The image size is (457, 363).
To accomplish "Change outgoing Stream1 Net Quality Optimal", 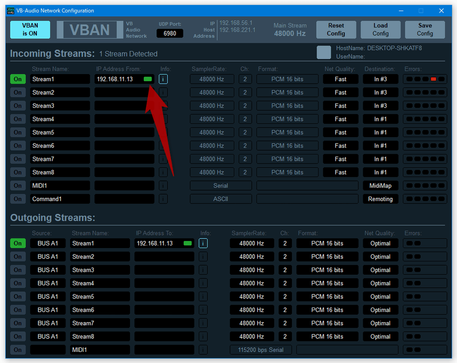I will [380, 243].
